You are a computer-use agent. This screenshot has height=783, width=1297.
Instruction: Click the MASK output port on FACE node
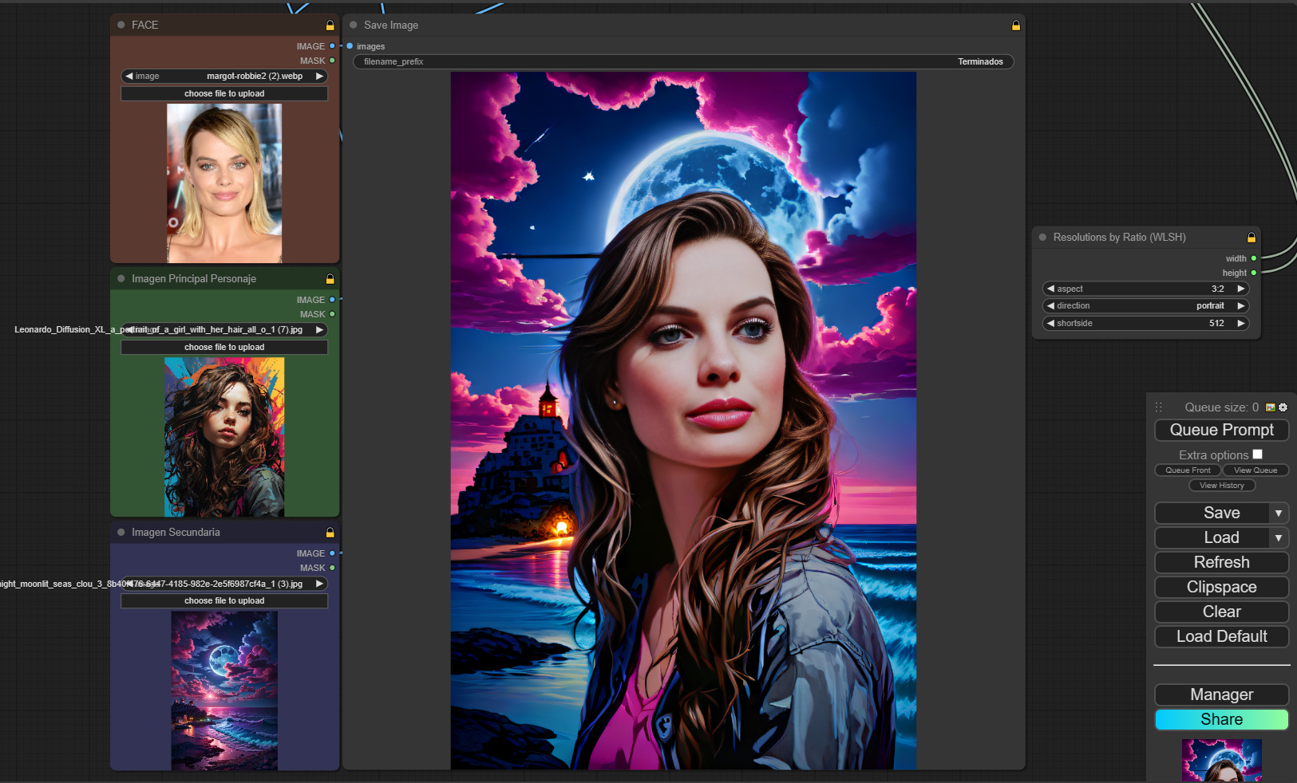[332, 61]
